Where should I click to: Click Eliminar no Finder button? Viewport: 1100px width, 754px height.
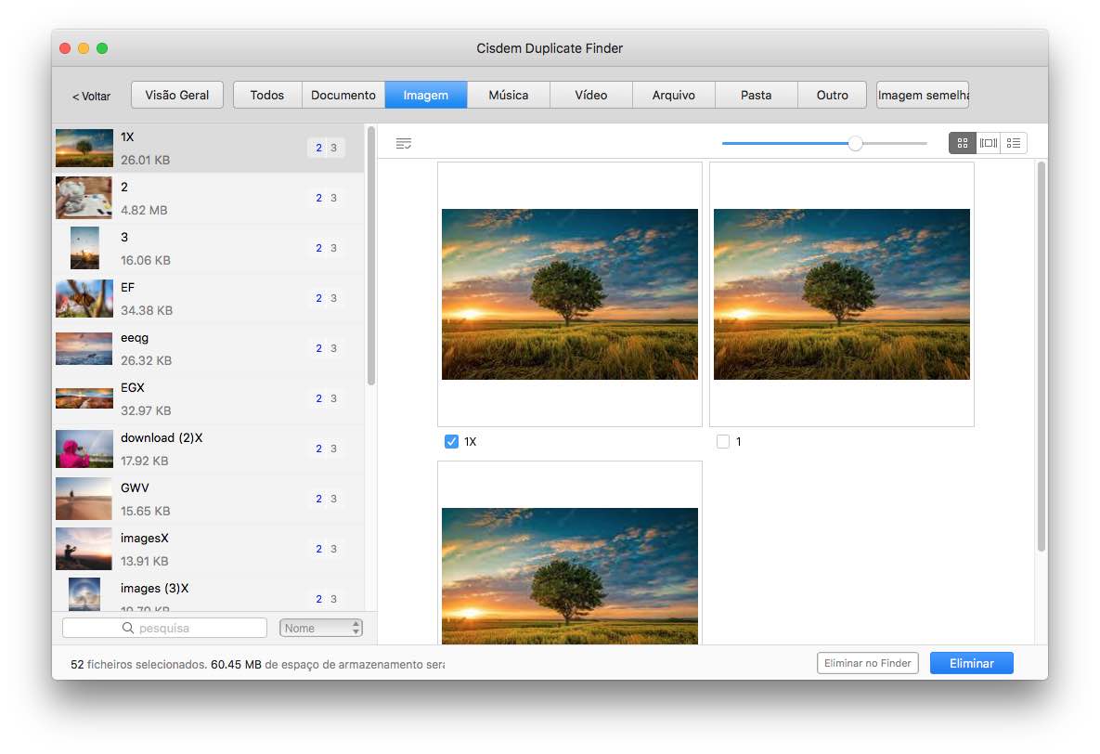tap(867, 663)
